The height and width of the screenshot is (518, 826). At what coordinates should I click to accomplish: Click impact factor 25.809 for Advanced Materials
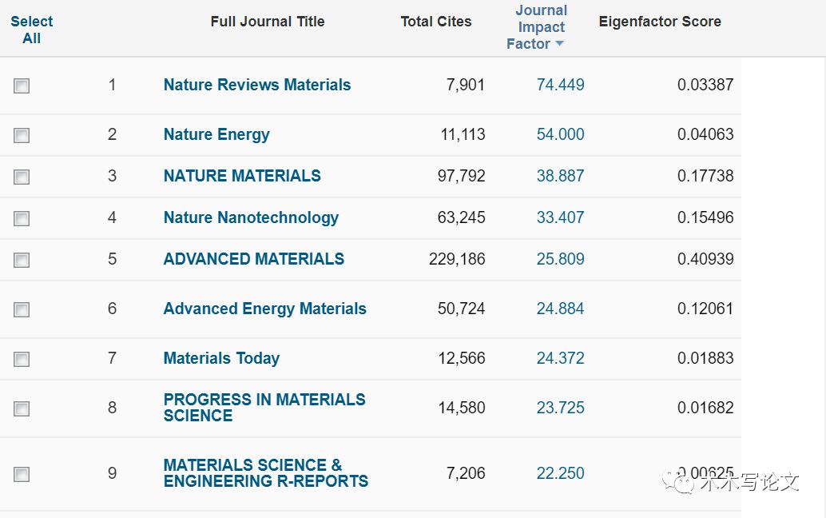(x=560, y=259)
